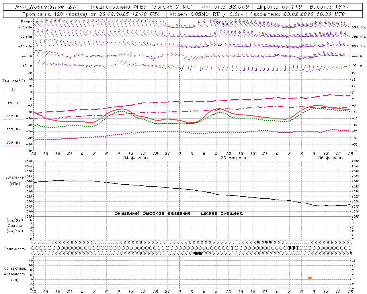Click the 10 м wind level label on the left

pos(27,66)
